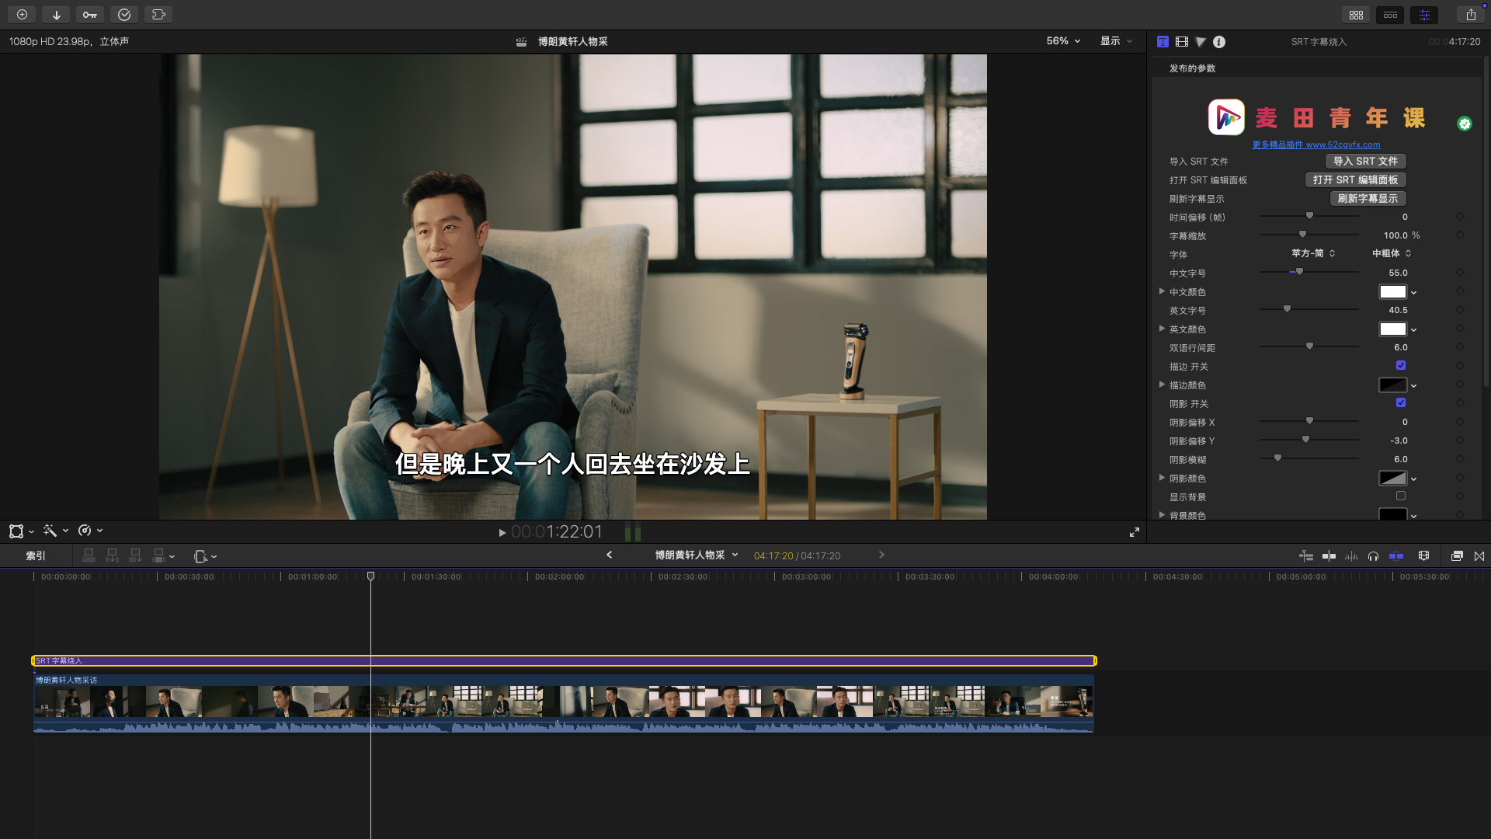Open the 56% zoom dropdown

pyautogui.click(x=1063, y=41)
